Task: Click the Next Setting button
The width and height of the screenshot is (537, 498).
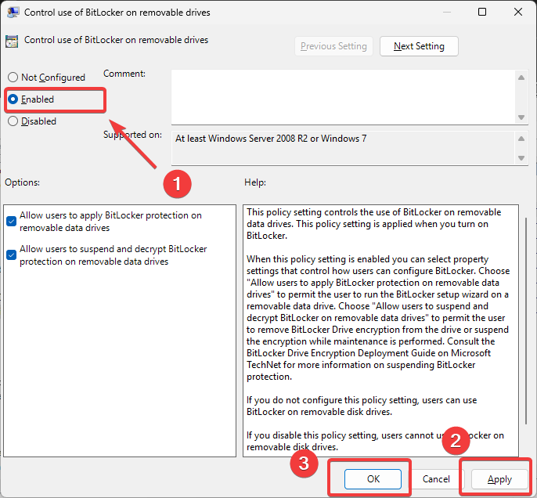Action: click(419, 46)
